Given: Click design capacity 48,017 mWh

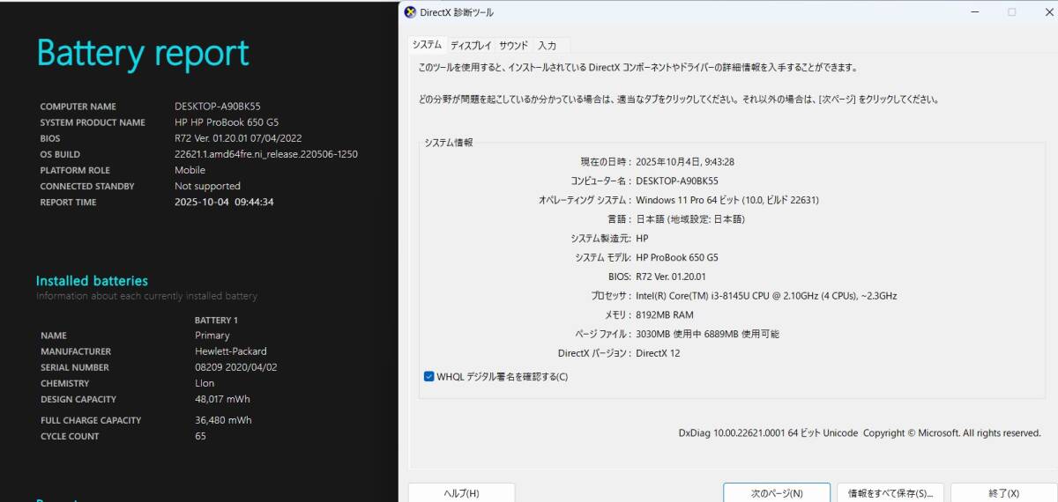Looking at the screenshot, I should (222, 399).
